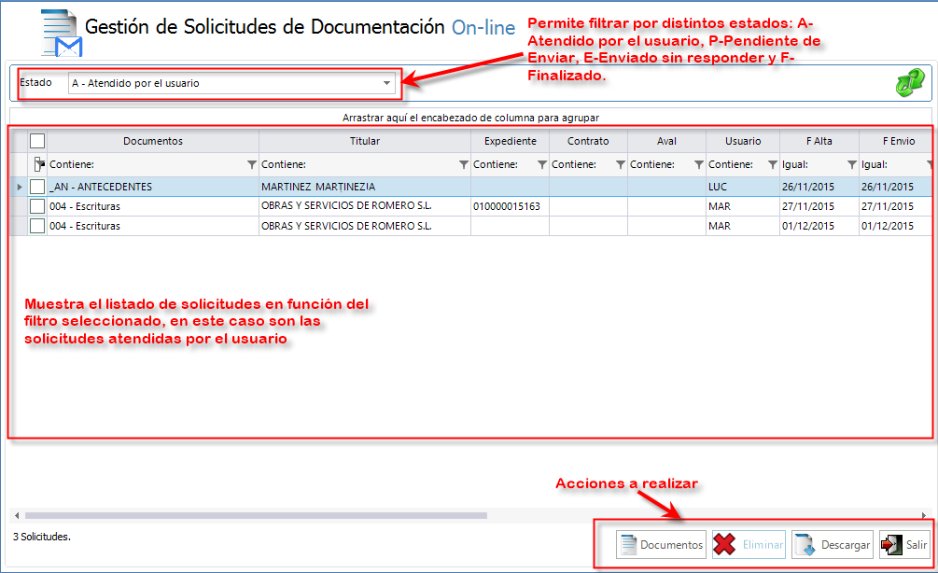Open the F Alta column filter funnel
Viewport: 938px width, 573px height.
(x=852, y=164)
